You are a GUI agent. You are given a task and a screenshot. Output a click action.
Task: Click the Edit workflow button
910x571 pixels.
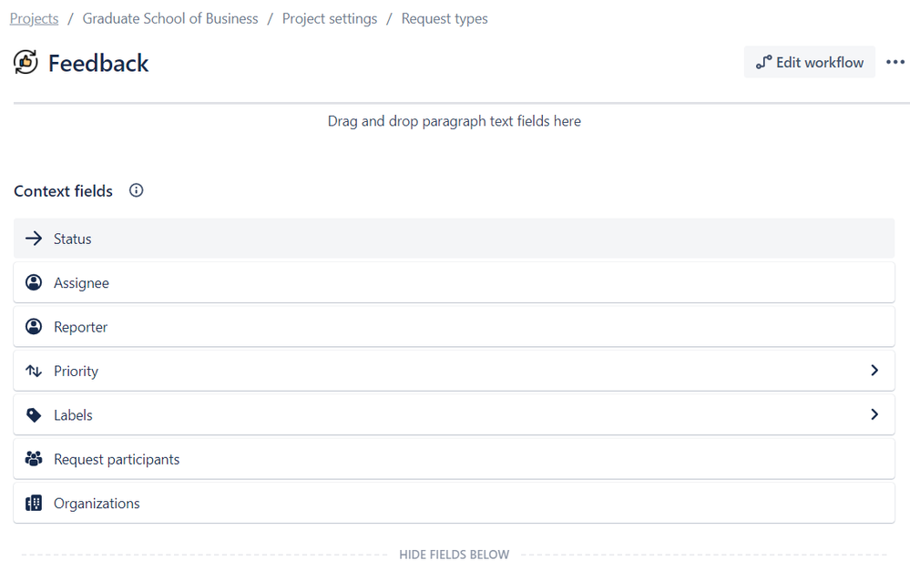(x=809, y=62)
